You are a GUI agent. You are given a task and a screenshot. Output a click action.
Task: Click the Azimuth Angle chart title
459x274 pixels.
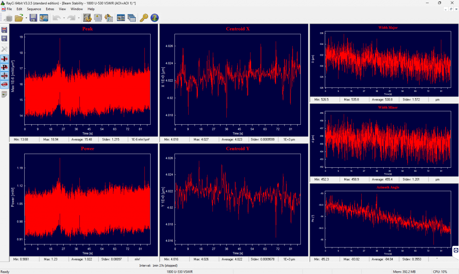click(x=388, y=187)
